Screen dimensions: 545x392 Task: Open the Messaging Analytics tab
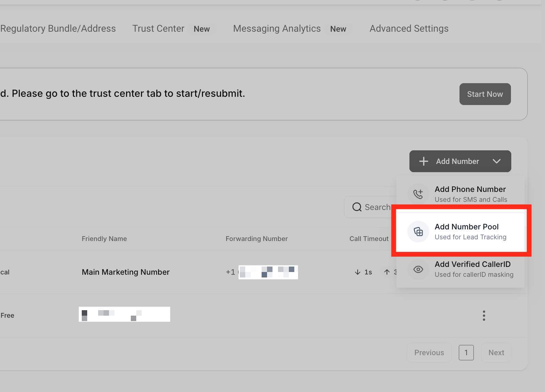click(277, 29)
